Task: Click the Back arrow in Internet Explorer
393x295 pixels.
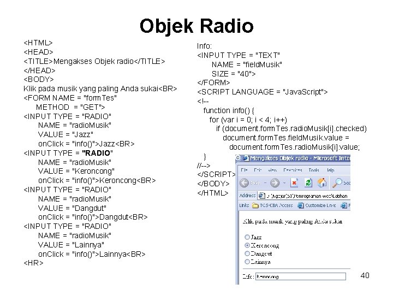Action: (x=244, y=183)
